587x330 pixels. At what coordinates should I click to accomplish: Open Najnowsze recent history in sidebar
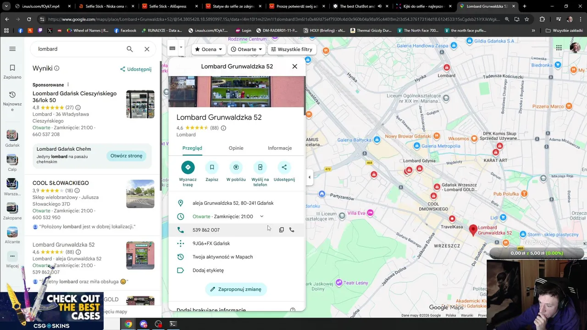pos(12,101)
